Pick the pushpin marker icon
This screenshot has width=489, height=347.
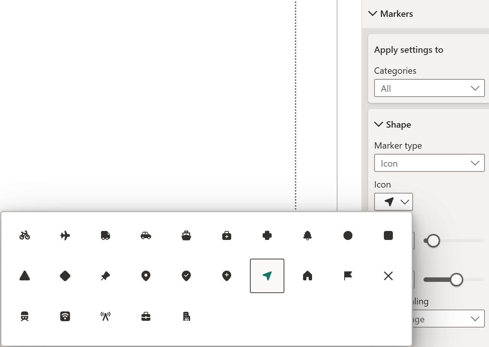tap(106, 276)
